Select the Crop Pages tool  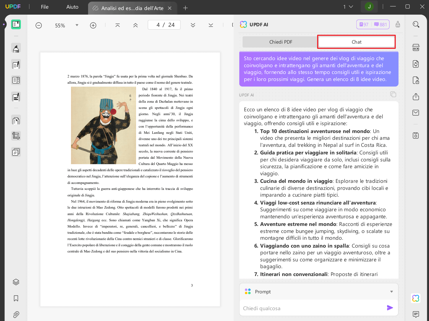tap(16, 136)
